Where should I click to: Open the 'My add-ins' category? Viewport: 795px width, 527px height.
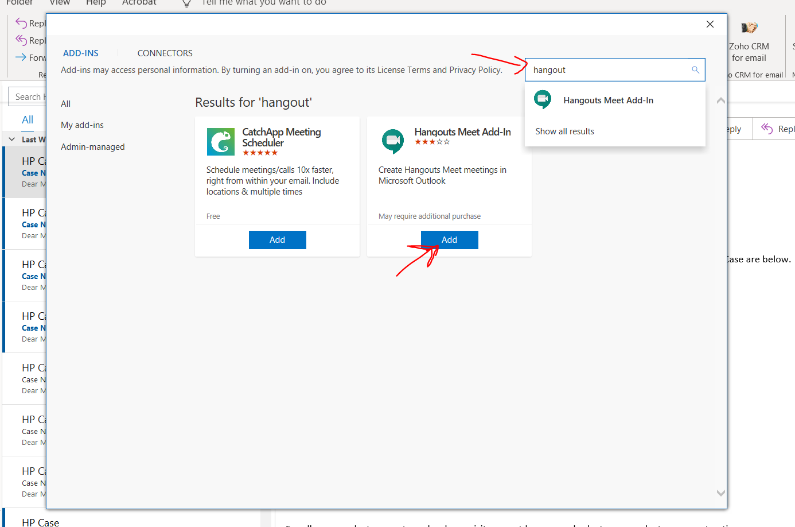click(83, 125)
